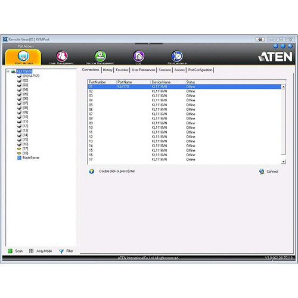
Task: Select port [05] in the tree
Action: click(25, 94)
